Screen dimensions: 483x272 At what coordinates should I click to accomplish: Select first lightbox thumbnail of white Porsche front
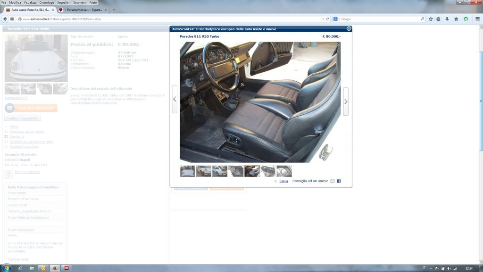(x=188, y=171)
